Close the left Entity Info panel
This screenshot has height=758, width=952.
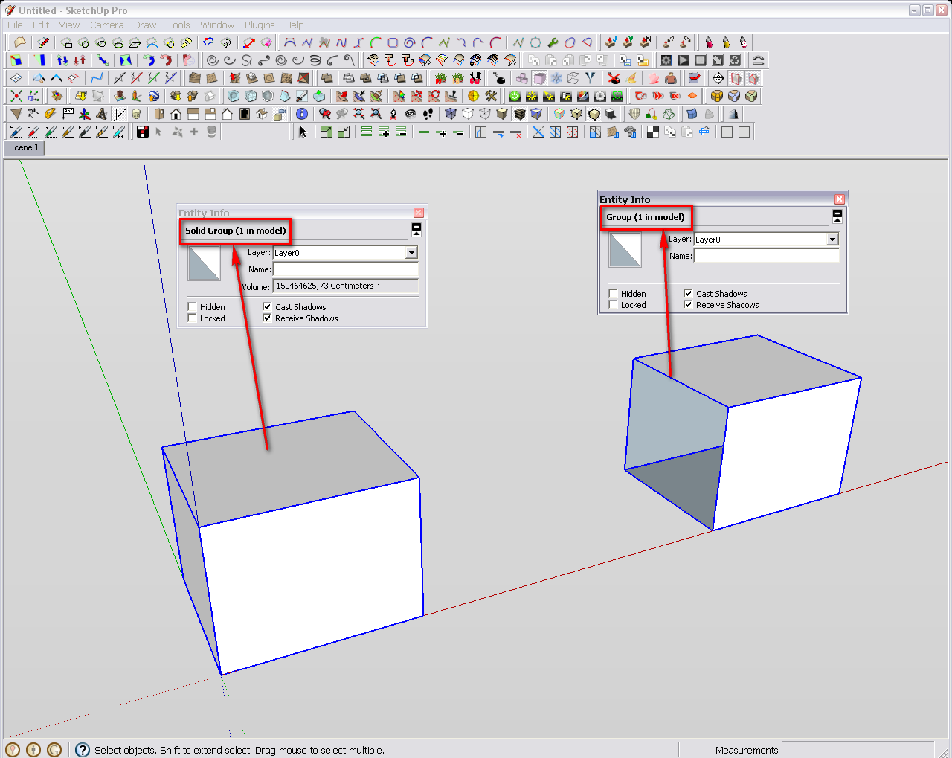[x=419, y=213]
